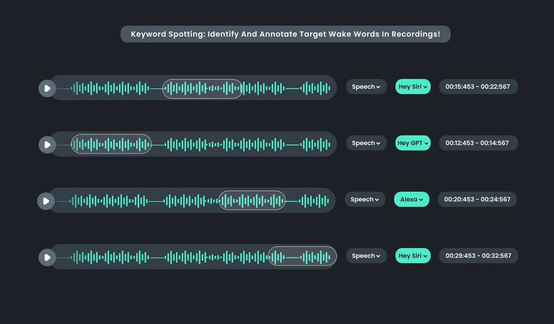This screenshot has height=324, width=554.
Task: Play the Alexa recording
Action: [x=46, y=201]
